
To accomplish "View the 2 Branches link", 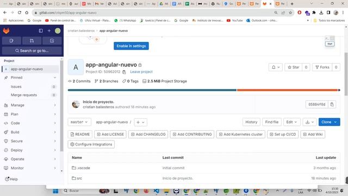I will pyautogui.click(x=107, y=81).
